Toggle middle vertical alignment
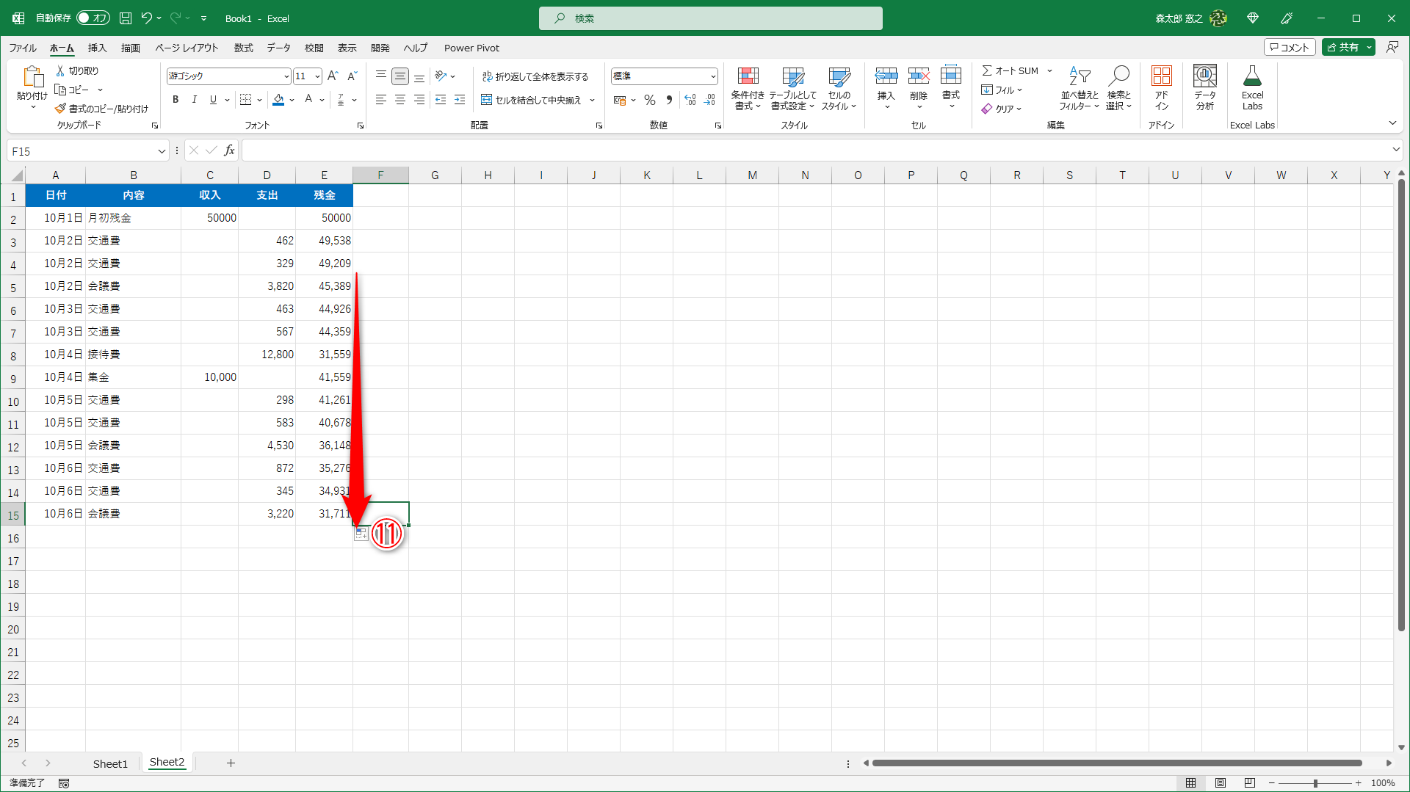1410x792 pixels. 400,76
